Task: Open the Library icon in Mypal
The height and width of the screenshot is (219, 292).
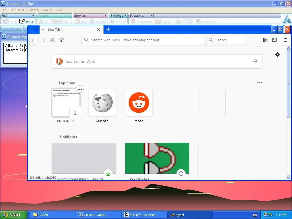Action: pyautogui.click(x=265, y=40)
